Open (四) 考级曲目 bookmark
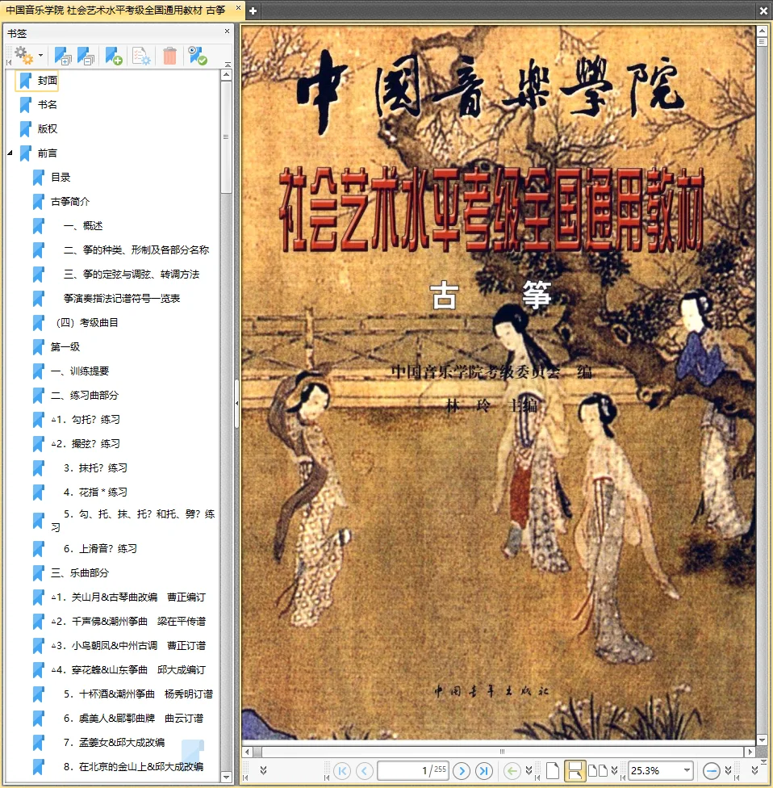Screen dimensions: 773x788 point(86,323)
